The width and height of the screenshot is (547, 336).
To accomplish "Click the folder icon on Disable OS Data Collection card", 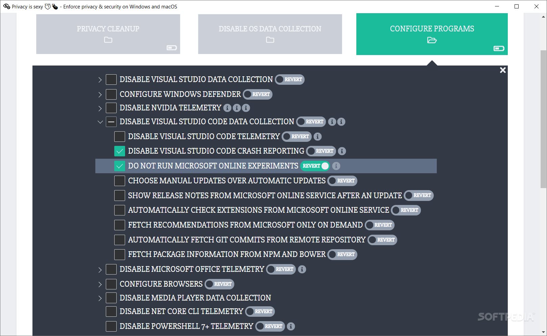I will (270, 40).
